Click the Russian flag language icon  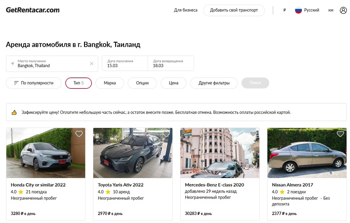click(298, 10)
